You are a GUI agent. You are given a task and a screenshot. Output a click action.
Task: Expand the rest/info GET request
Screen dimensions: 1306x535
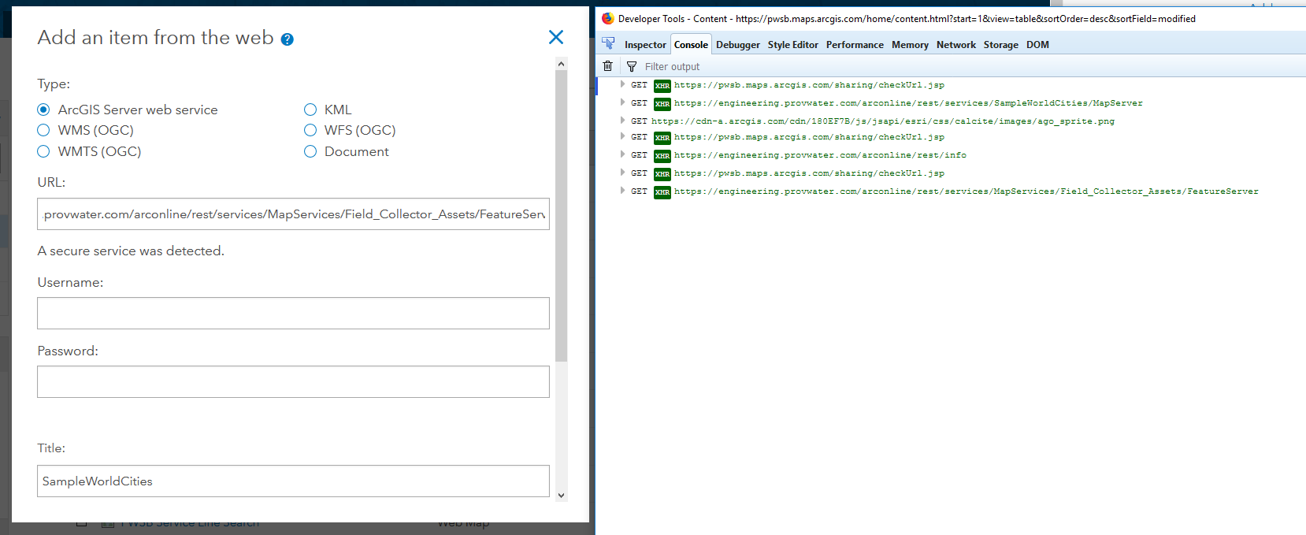point(622,154)
